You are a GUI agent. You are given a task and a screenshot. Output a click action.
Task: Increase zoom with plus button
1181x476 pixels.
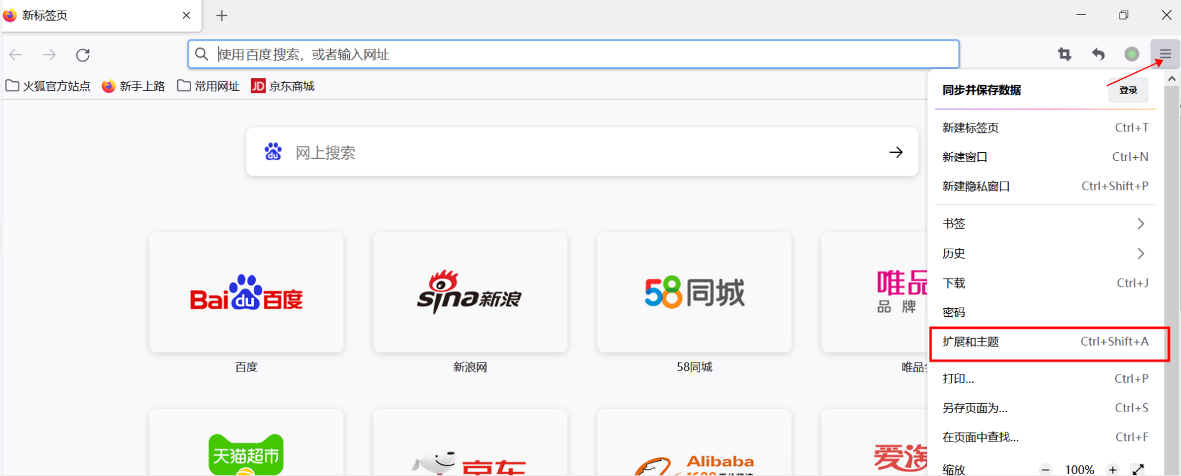1113,469
